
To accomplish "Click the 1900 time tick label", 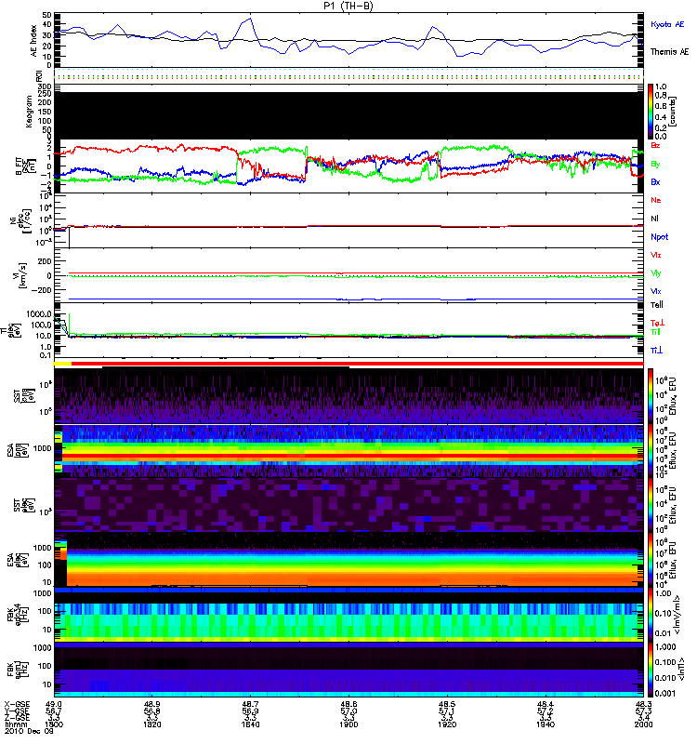I will coord(348,724).
